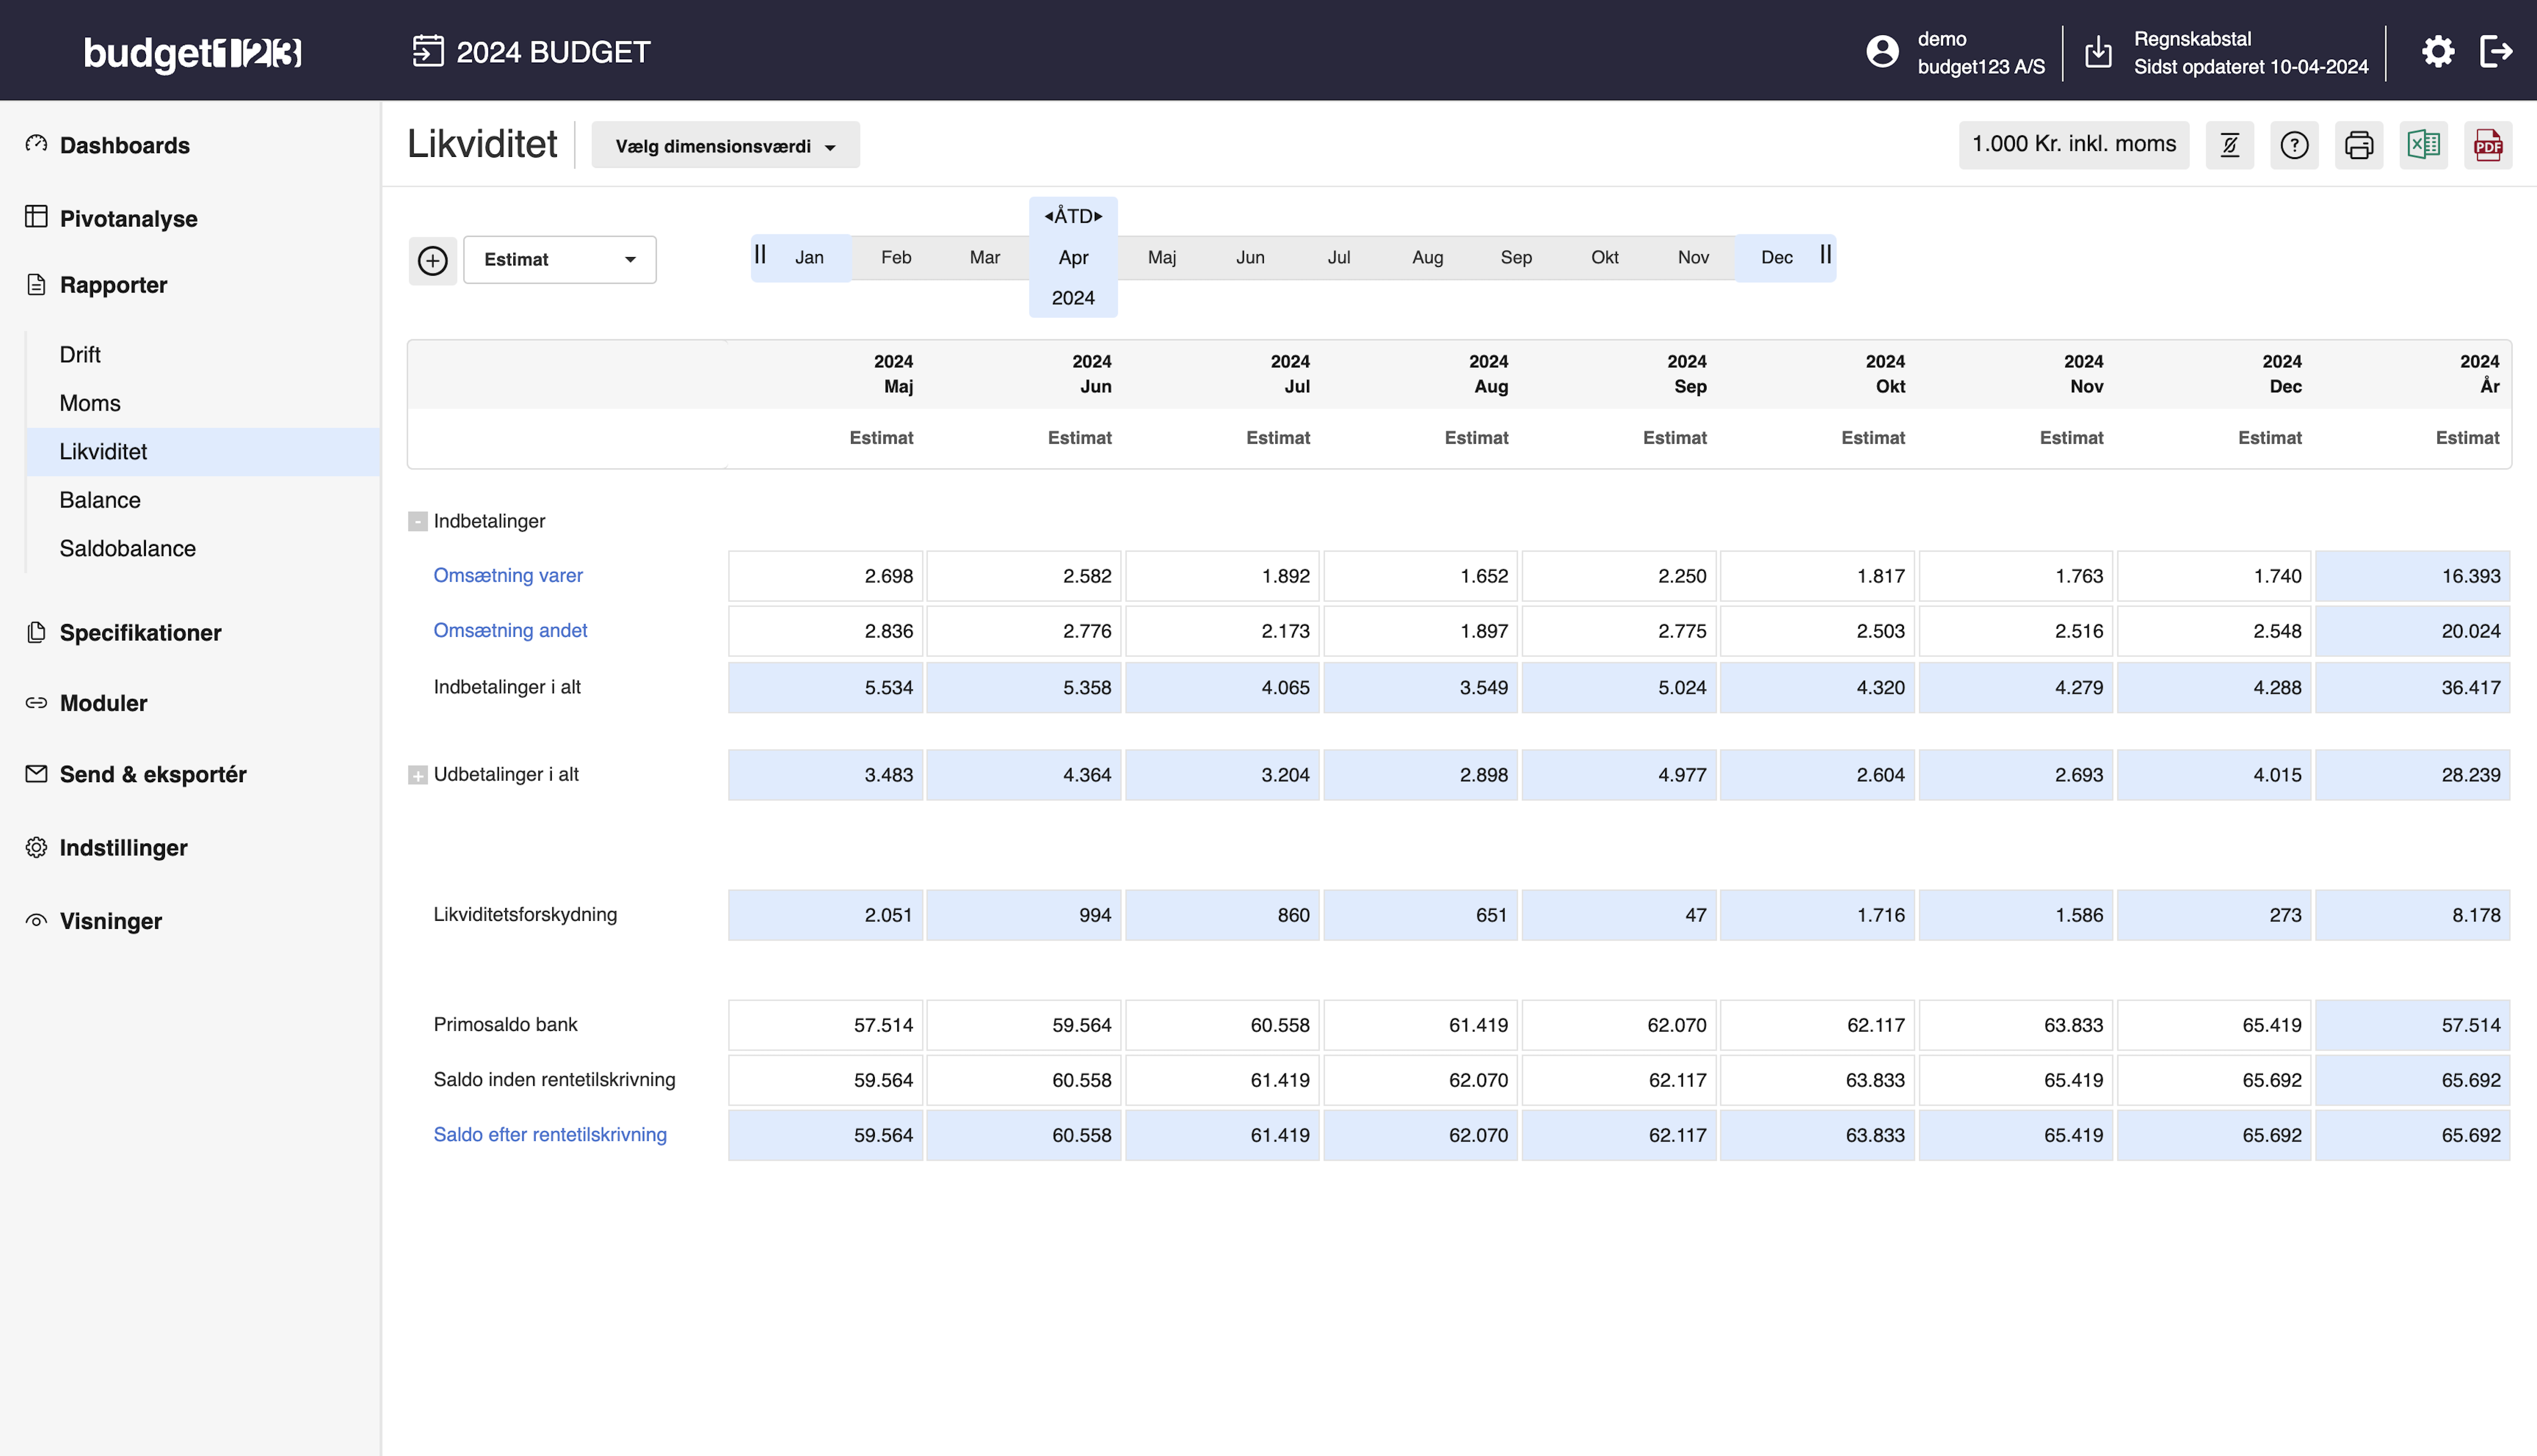
Task: Open the Estimat dropdown
Action: click(559, 259)
